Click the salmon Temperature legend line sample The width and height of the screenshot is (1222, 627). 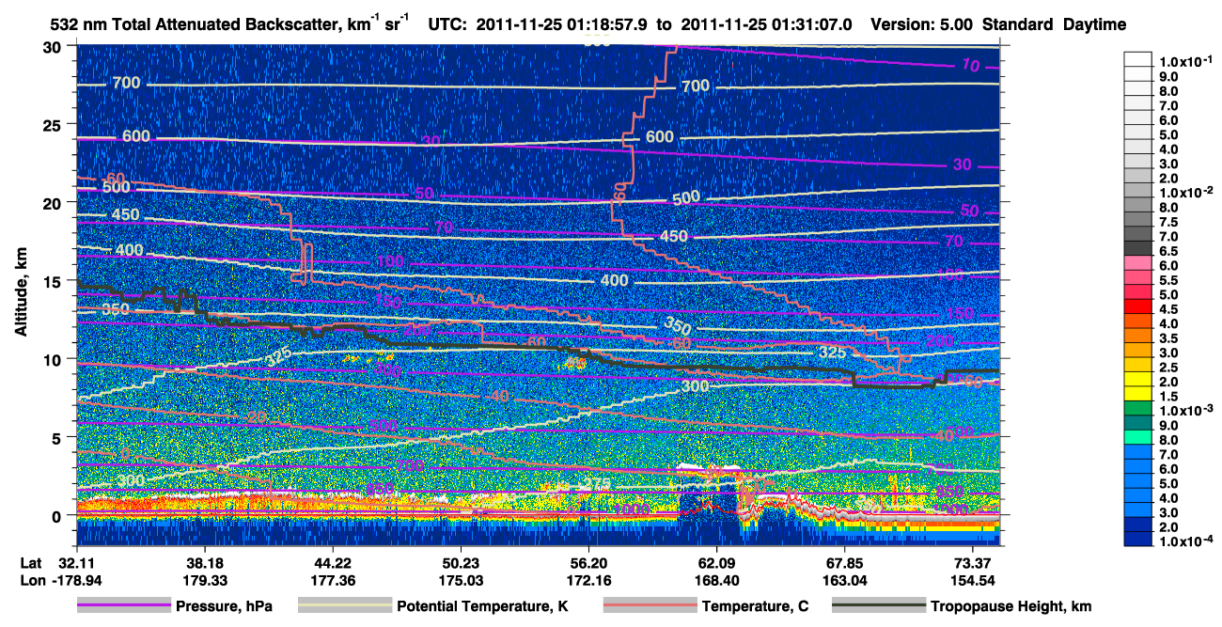650,605
